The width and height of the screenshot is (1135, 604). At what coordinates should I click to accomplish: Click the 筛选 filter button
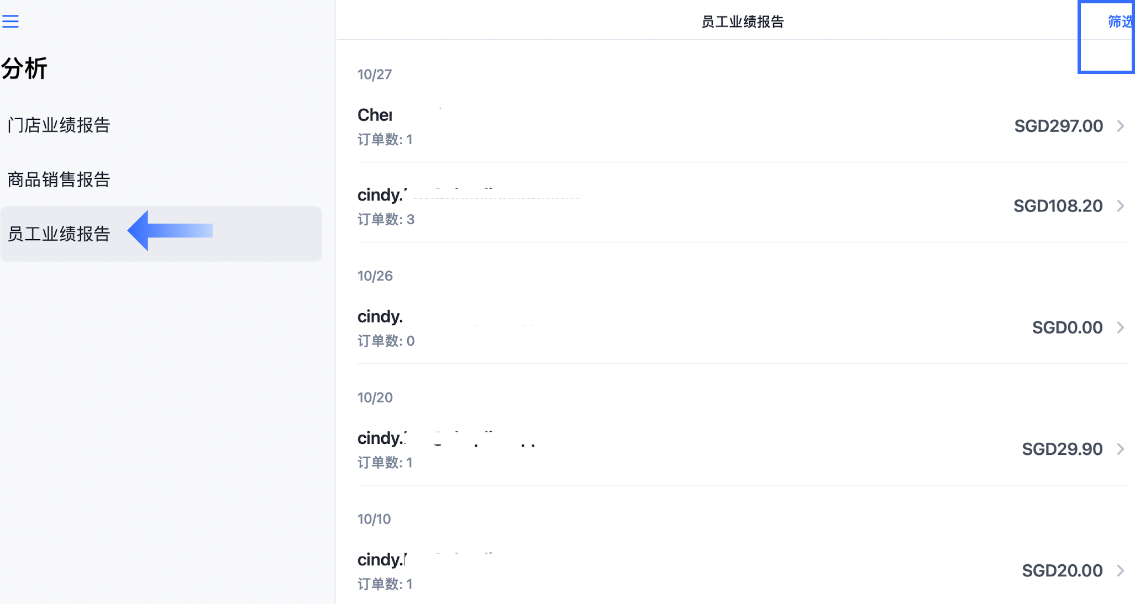[x=1121, y=22]
